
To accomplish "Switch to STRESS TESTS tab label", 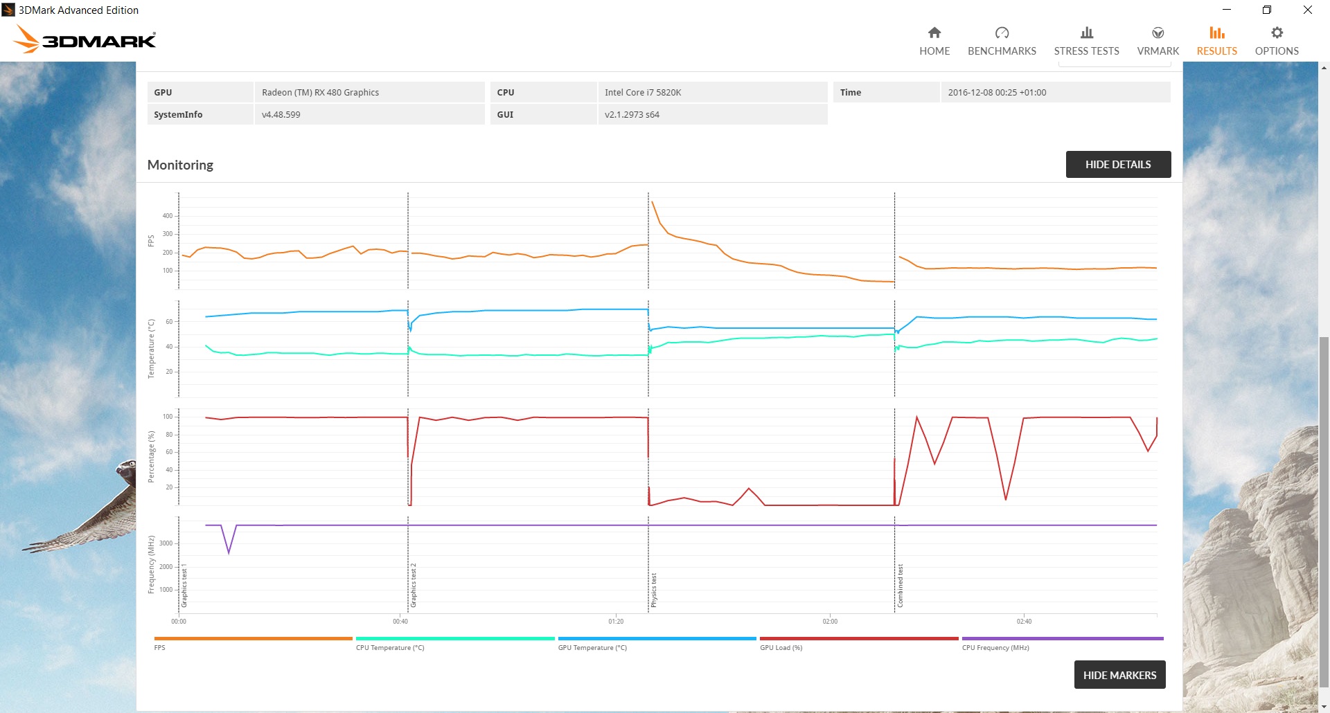I will [x=1087, y=51].
